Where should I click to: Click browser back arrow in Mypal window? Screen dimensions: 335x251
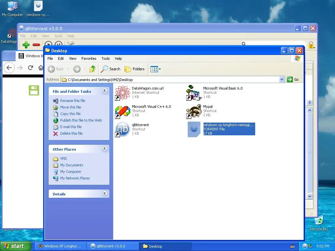pos(9,68)
